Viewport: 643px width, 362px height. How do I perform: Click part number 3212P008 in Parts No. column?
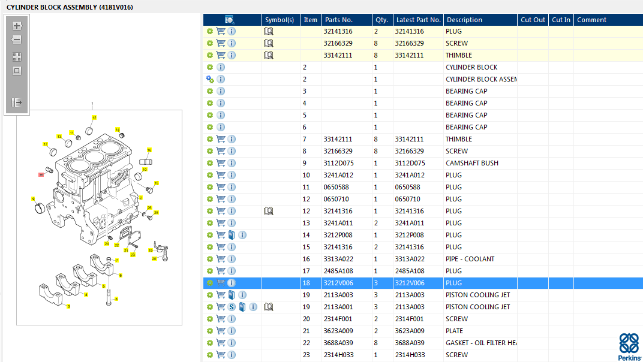click(338, 235)
